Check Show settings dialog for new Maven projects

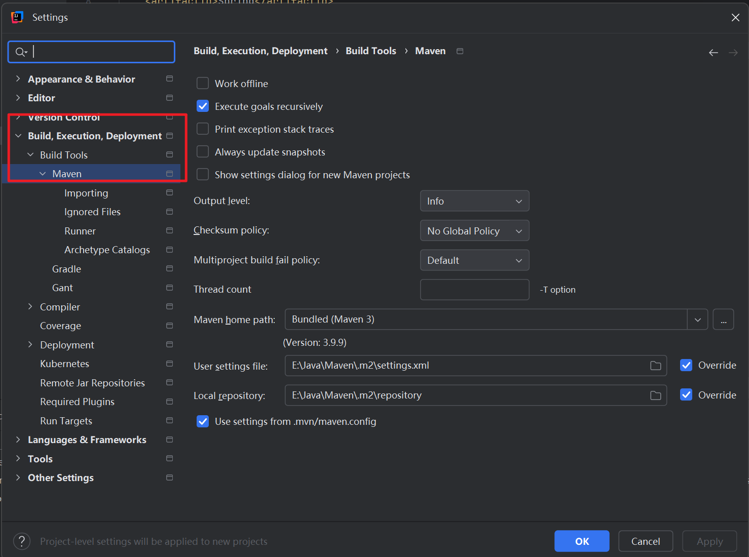click(203, 174)
